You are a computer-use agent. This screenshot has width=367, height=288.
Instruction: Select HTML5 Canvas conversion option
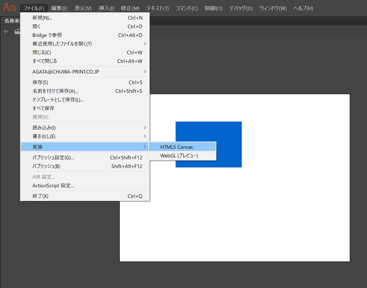point(182,147)
